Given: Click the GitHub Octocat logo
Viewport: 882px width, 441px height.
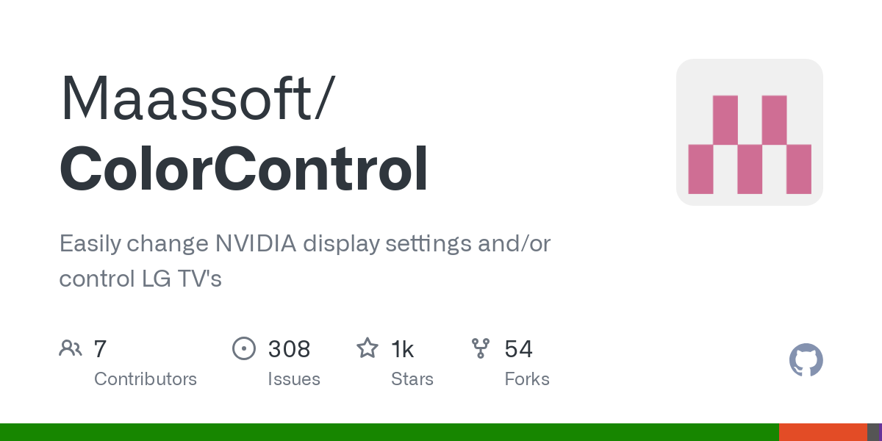Looking at the screenshot, I should point(806,360).
